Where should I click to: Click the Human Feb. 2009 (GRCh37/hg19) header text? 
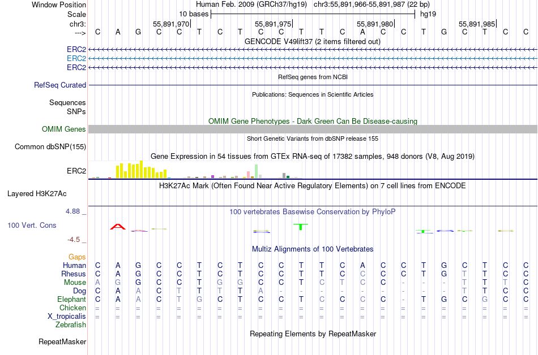click(x=251, y=5)
